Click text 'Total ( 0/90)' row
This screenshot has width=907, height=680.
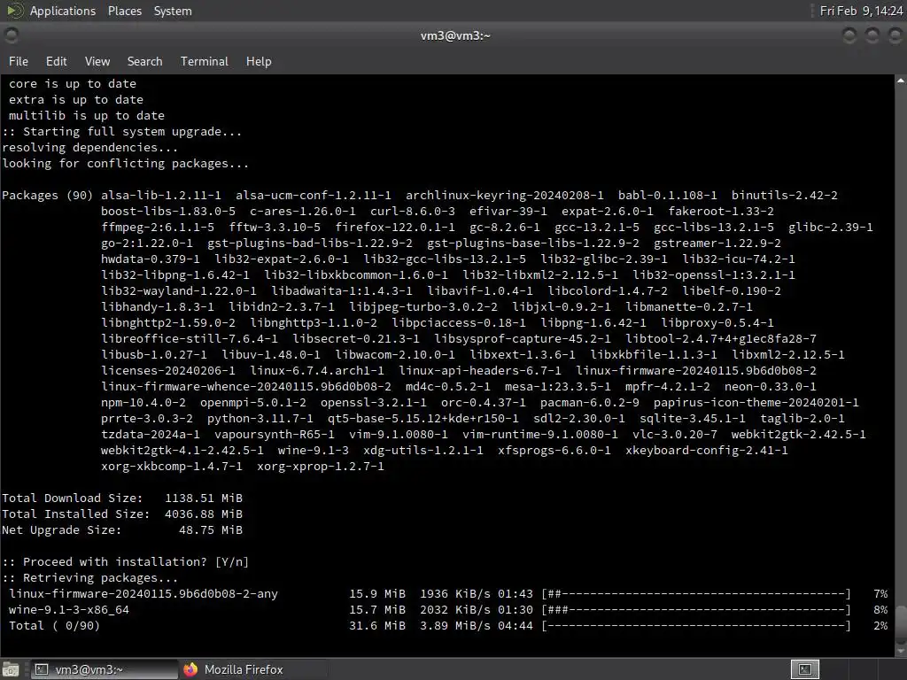54,626
